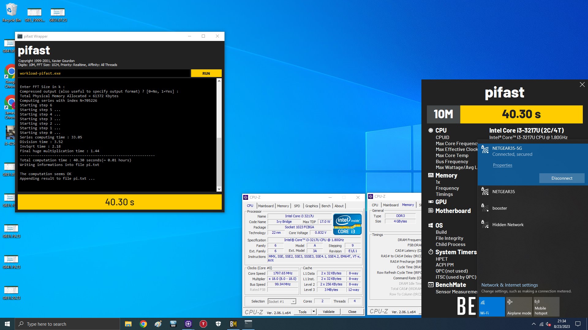Click the taskbar clock showing 21:34

pyautogui.click(x=562, y=324)
